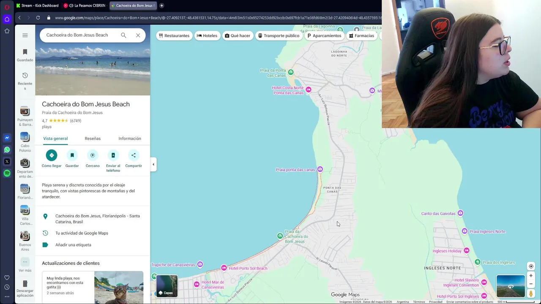Clear the search with the X icon
This screenshot has width=541, height=304.
(x=138, y=35)
